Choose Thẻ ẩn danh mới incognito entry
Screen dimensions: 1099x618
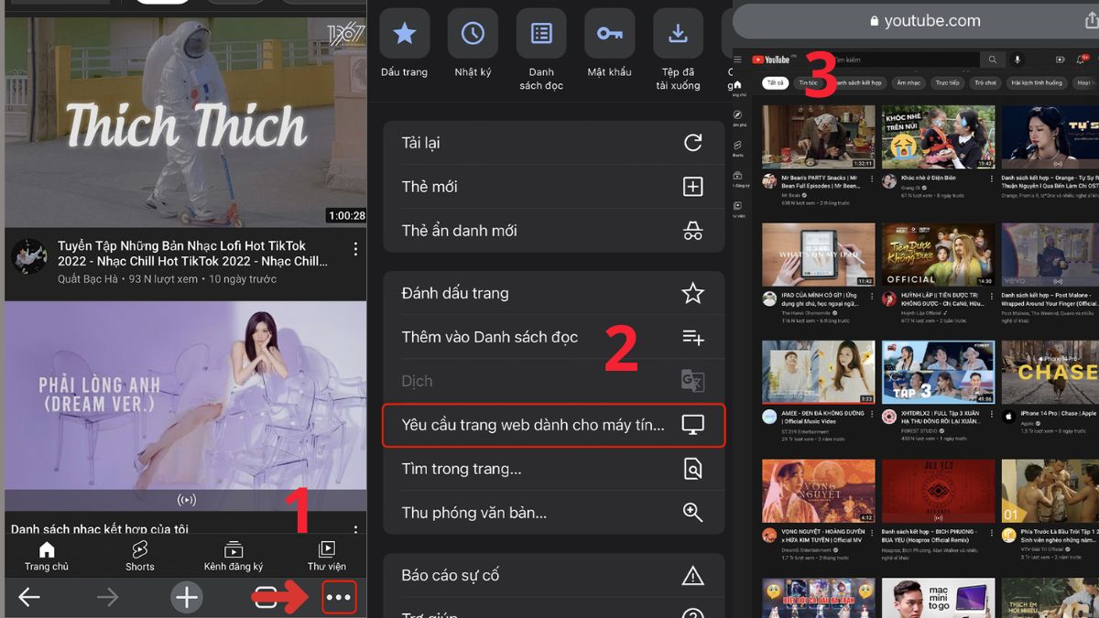[553, 231]
